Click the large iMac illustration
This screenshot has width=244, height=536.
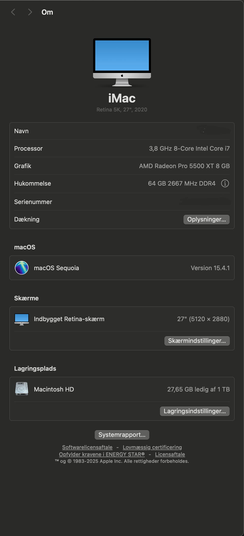point(122,62)
